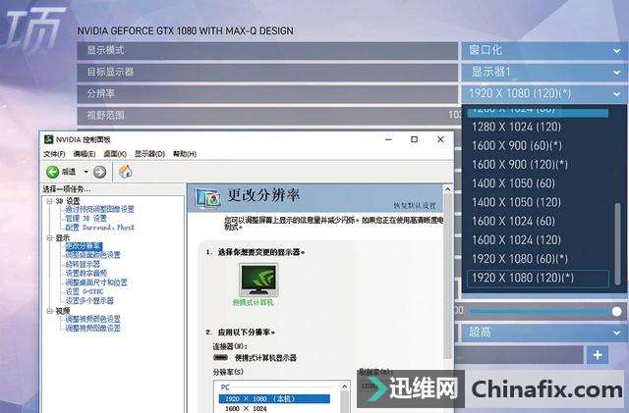
Task: Select 1920 × 1080 (本机) in resolution list
Action: pos(274,399)
